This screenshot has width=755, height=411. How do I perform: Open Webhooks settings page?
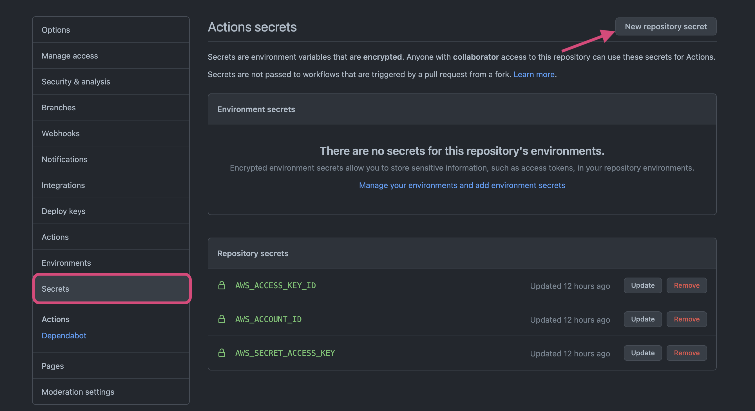click(x=61, y=133)
